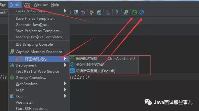Open the Tools menu in the menu bar
This screenshot has width=199, height=111.
point(15,5)
